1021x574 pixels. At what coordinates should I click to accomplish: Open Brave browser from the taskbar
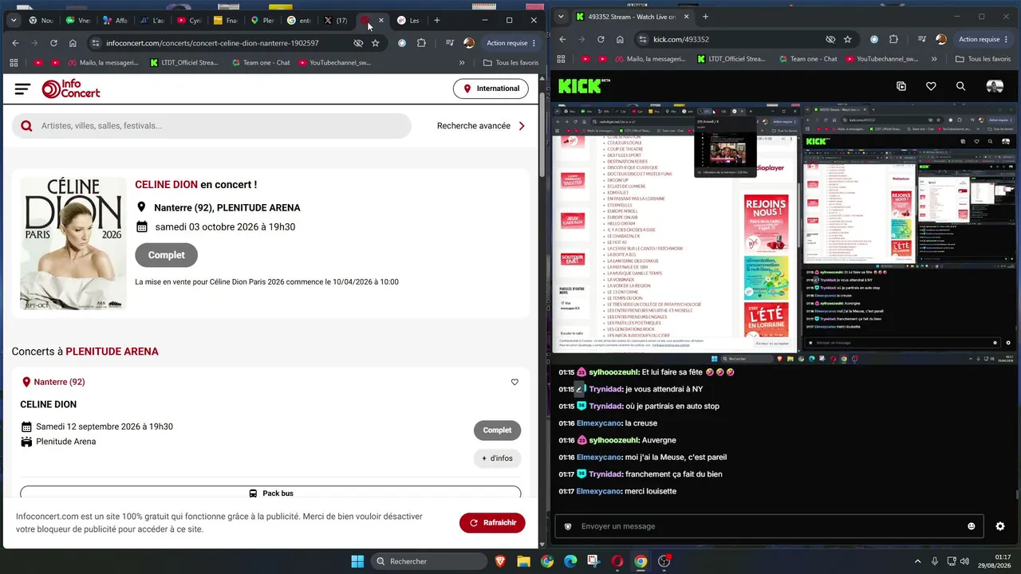click(500, 561)
